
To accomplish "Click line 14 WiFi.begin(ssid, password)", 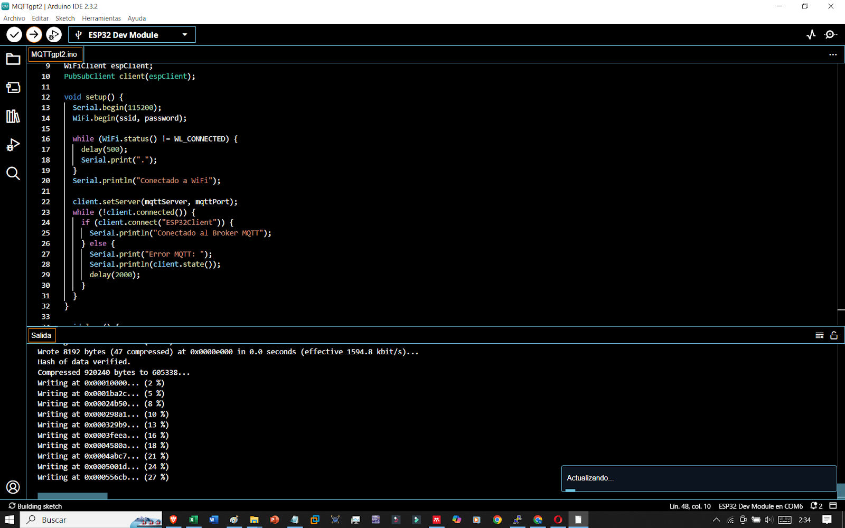I will [129, 118].
